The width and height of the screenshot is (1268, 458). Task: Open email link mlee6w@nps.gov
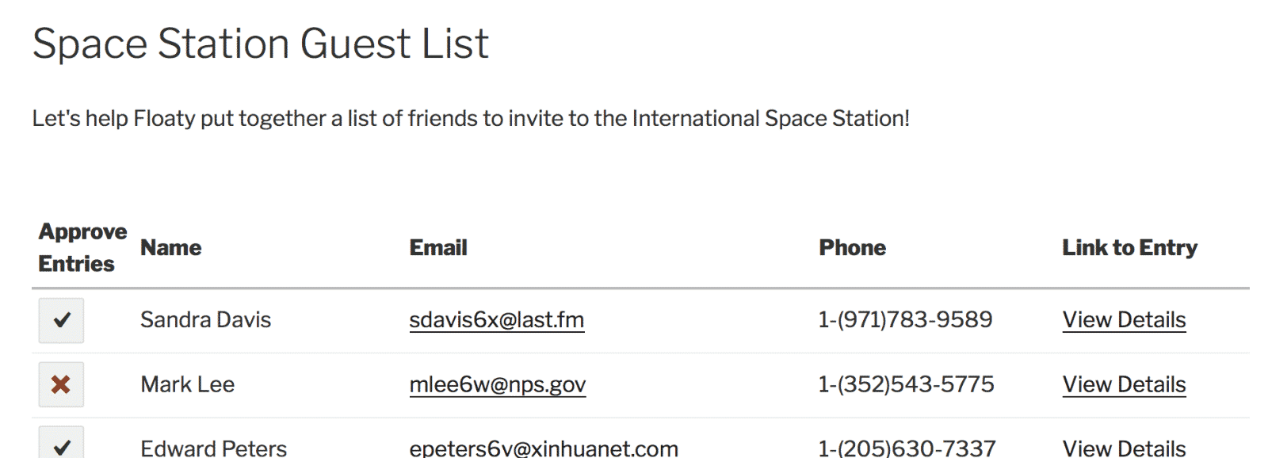pos(498,384)
